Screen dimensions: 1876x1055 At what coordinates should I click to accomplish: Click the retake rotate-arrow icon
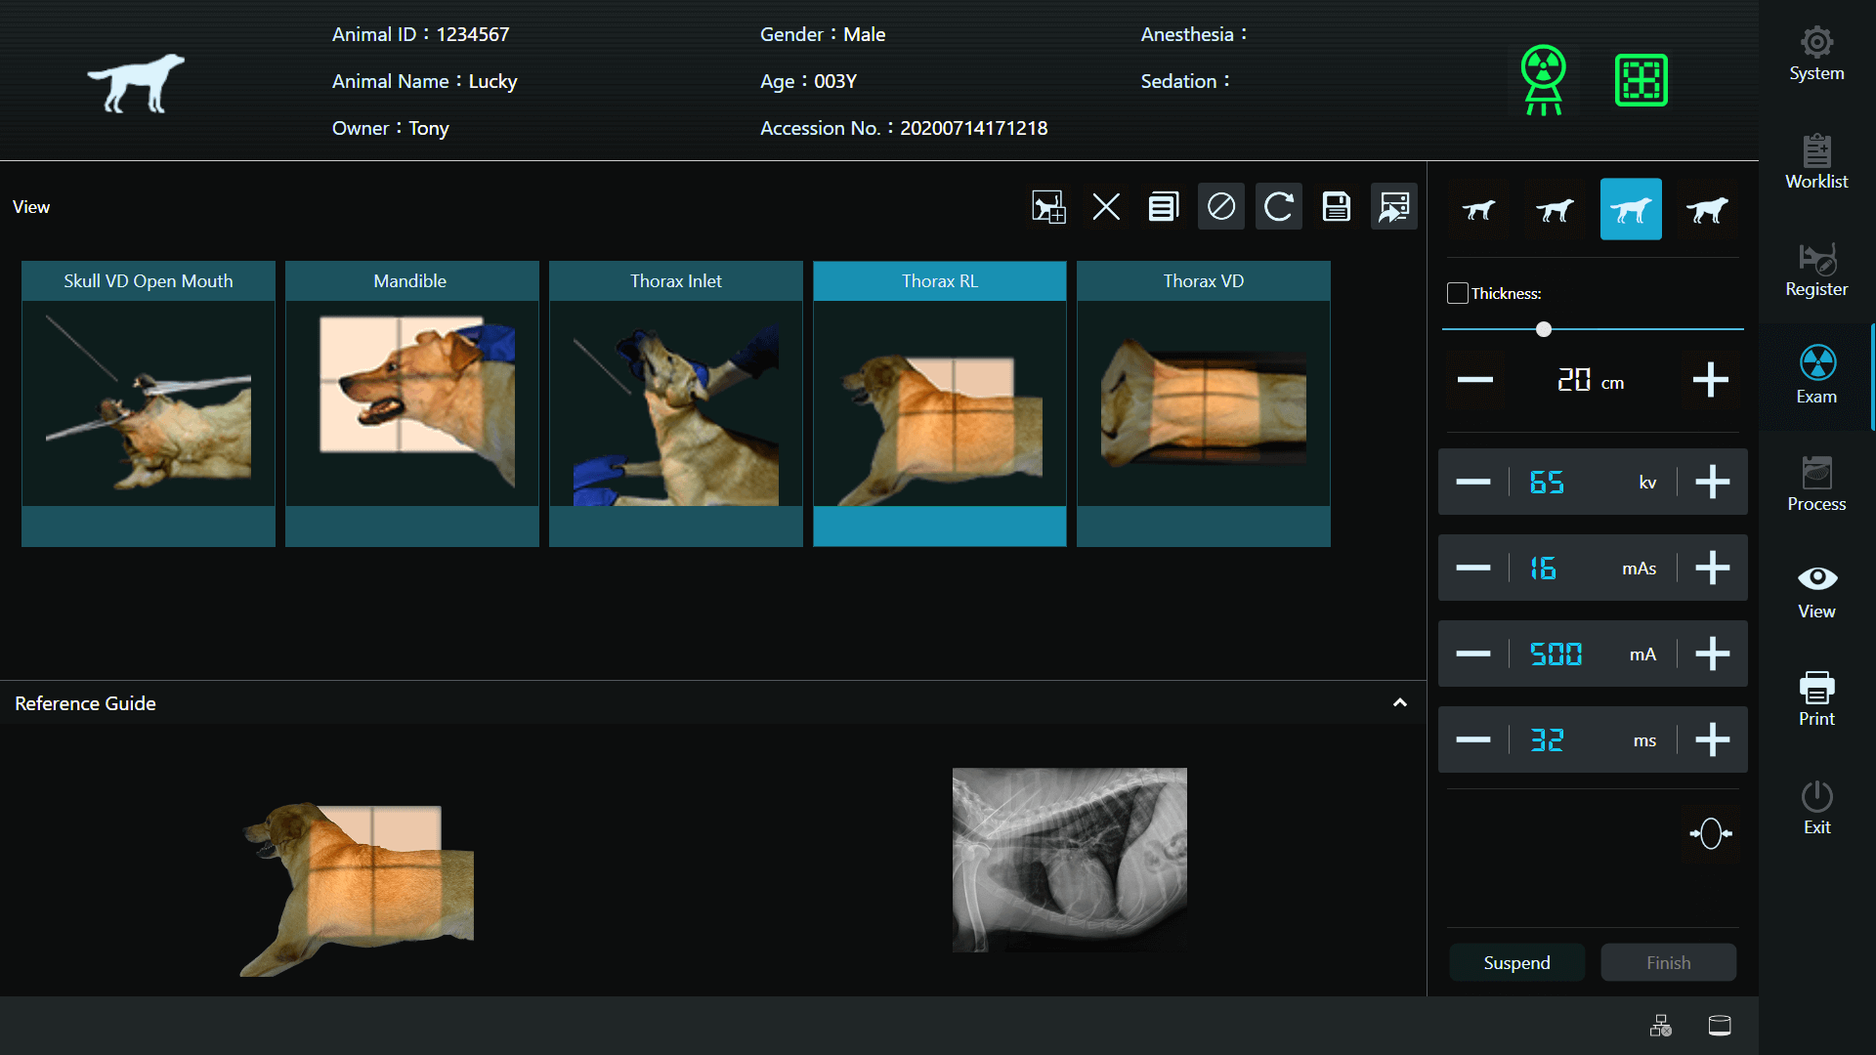(1279, 207)
